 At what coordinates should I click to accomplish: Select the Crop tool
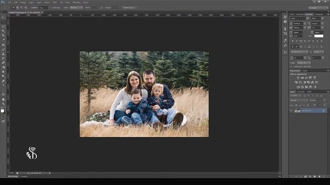pos(3,35)
